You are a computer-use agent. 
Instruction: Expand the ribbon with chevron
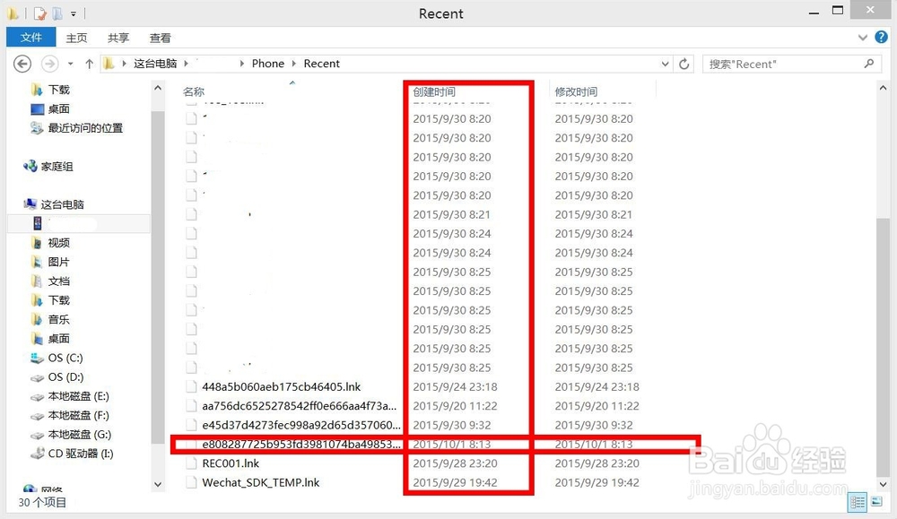[863, 38]
